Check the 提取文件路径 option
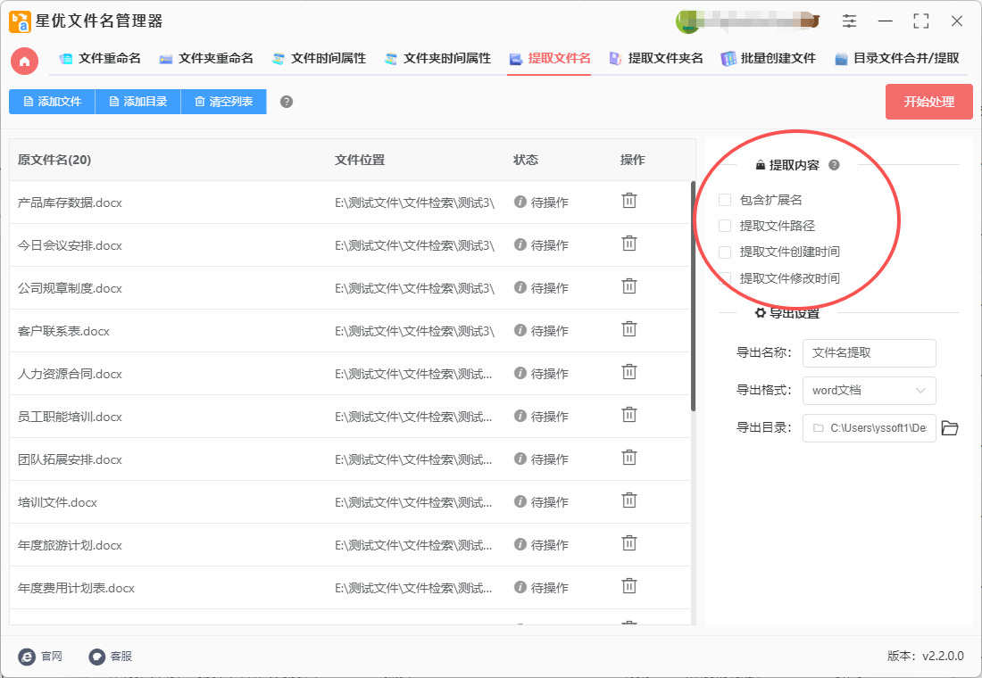This screenshot has height=678, width=982. (x=725, y=226)
